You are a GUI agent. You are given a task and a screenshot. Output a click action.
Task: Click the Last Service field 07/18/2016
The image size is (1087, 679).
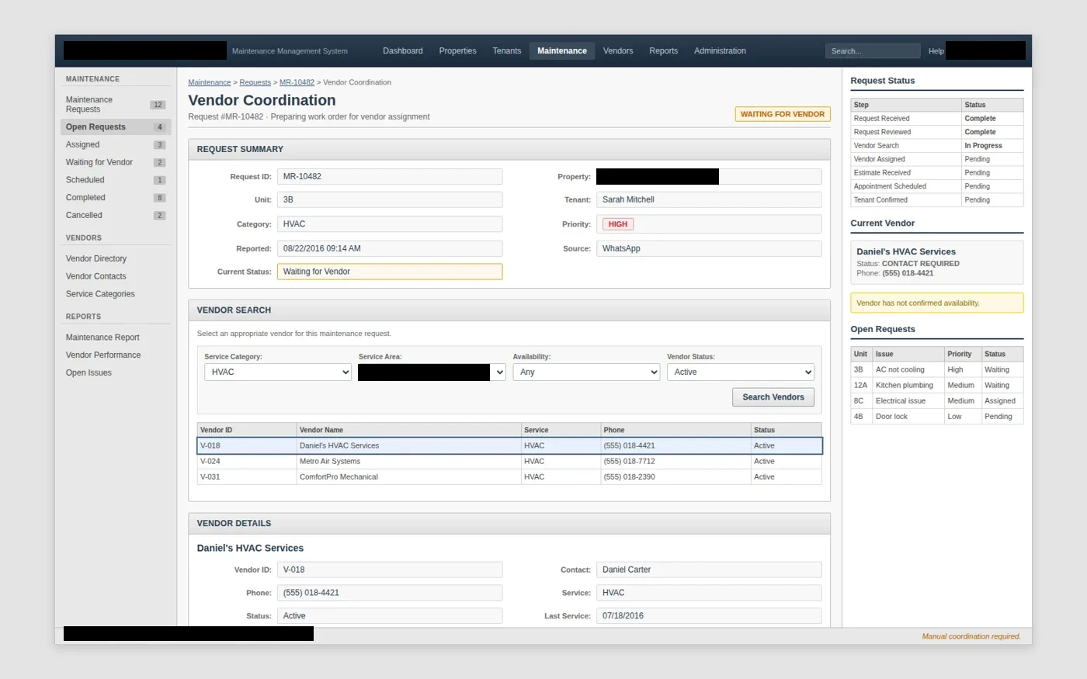tap(709, 616)
